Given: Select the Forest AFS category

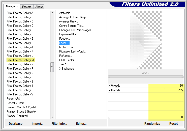Looking at the screenshot, I should click(x=13, y=99).
